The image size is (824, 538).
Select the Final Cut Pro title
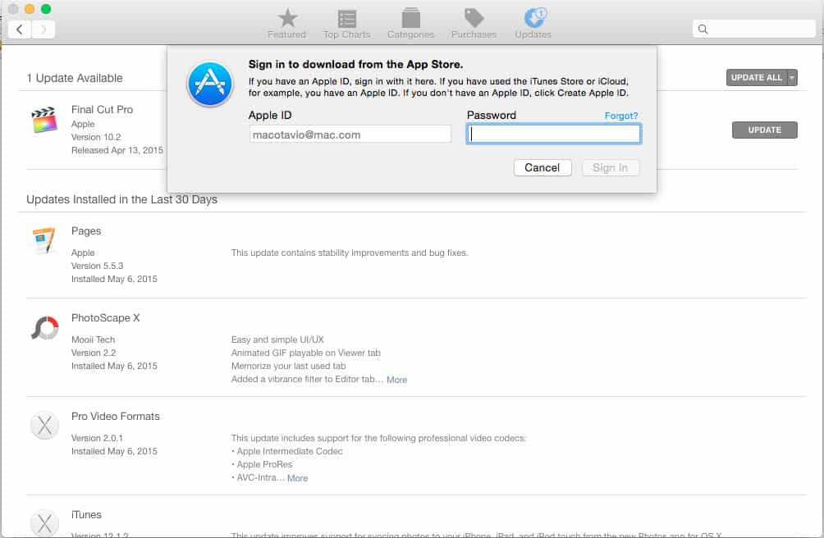102,110
